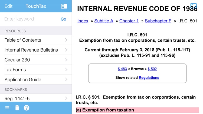Open Tax Forms resource
The height and width of the screenshot is (114, 203).
pos(36,70)
